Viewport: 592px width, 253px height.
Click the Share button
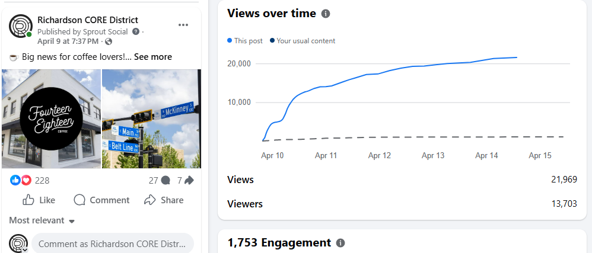164,200
